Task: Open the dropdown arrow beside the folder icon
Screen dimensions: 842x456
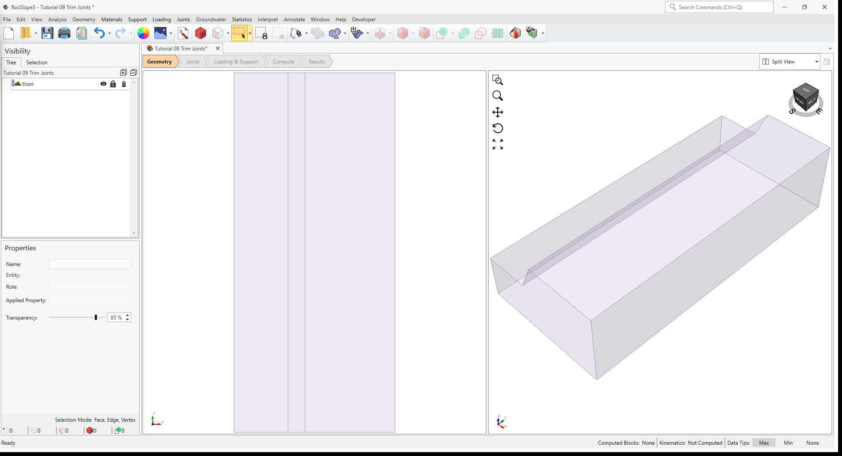Action: tap(36, 33)
